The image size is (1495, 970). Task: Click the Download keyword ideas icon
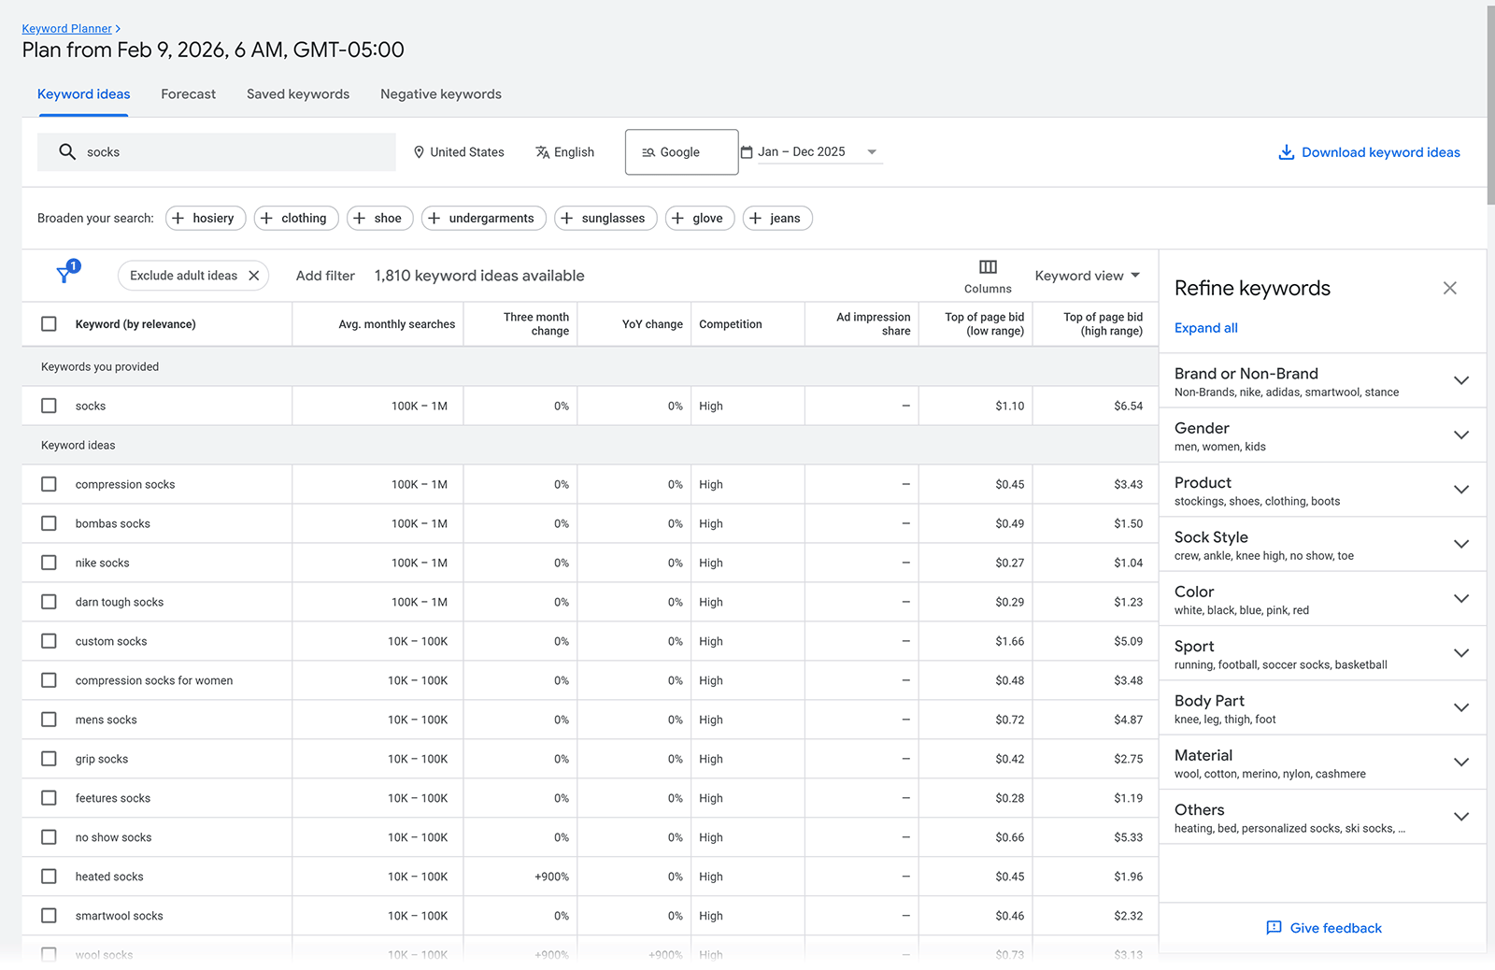click(1288, 151)
